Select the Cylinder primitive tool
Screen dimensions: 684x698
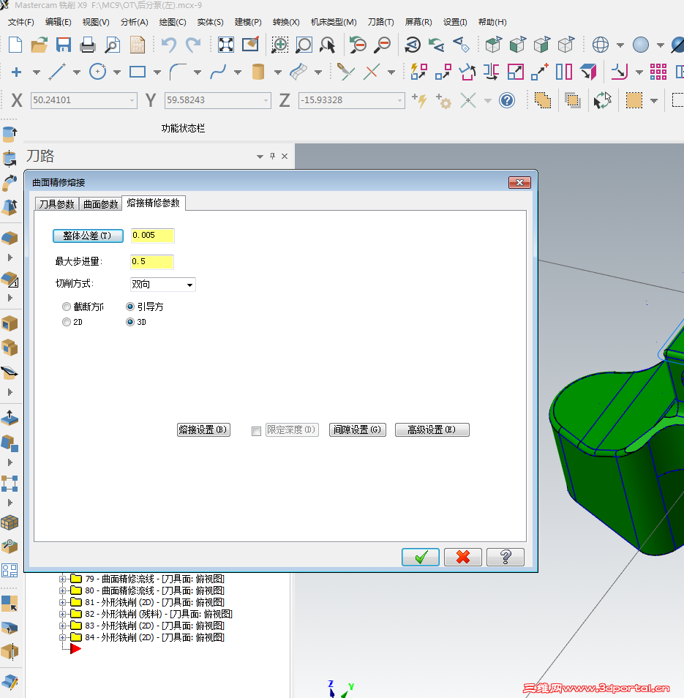coord(258,72)
